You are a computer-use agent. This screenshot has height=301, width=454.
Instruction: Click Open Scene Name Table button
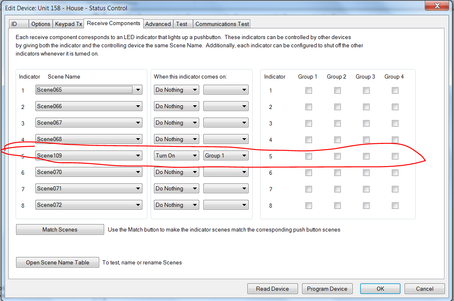[x=58, y=262]
